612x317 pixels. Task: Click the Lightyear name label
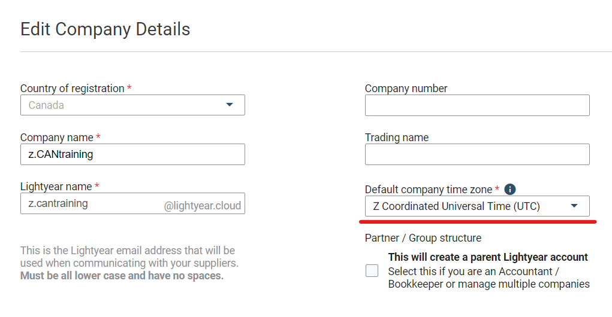pyautogui.click(x=56, y=187)
